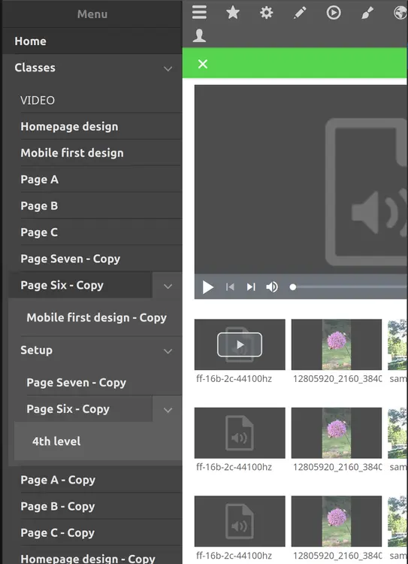The height and width of the screenshot is (564, 408).
Task: Skip to next track in player
Action: [x=251, y=287]
